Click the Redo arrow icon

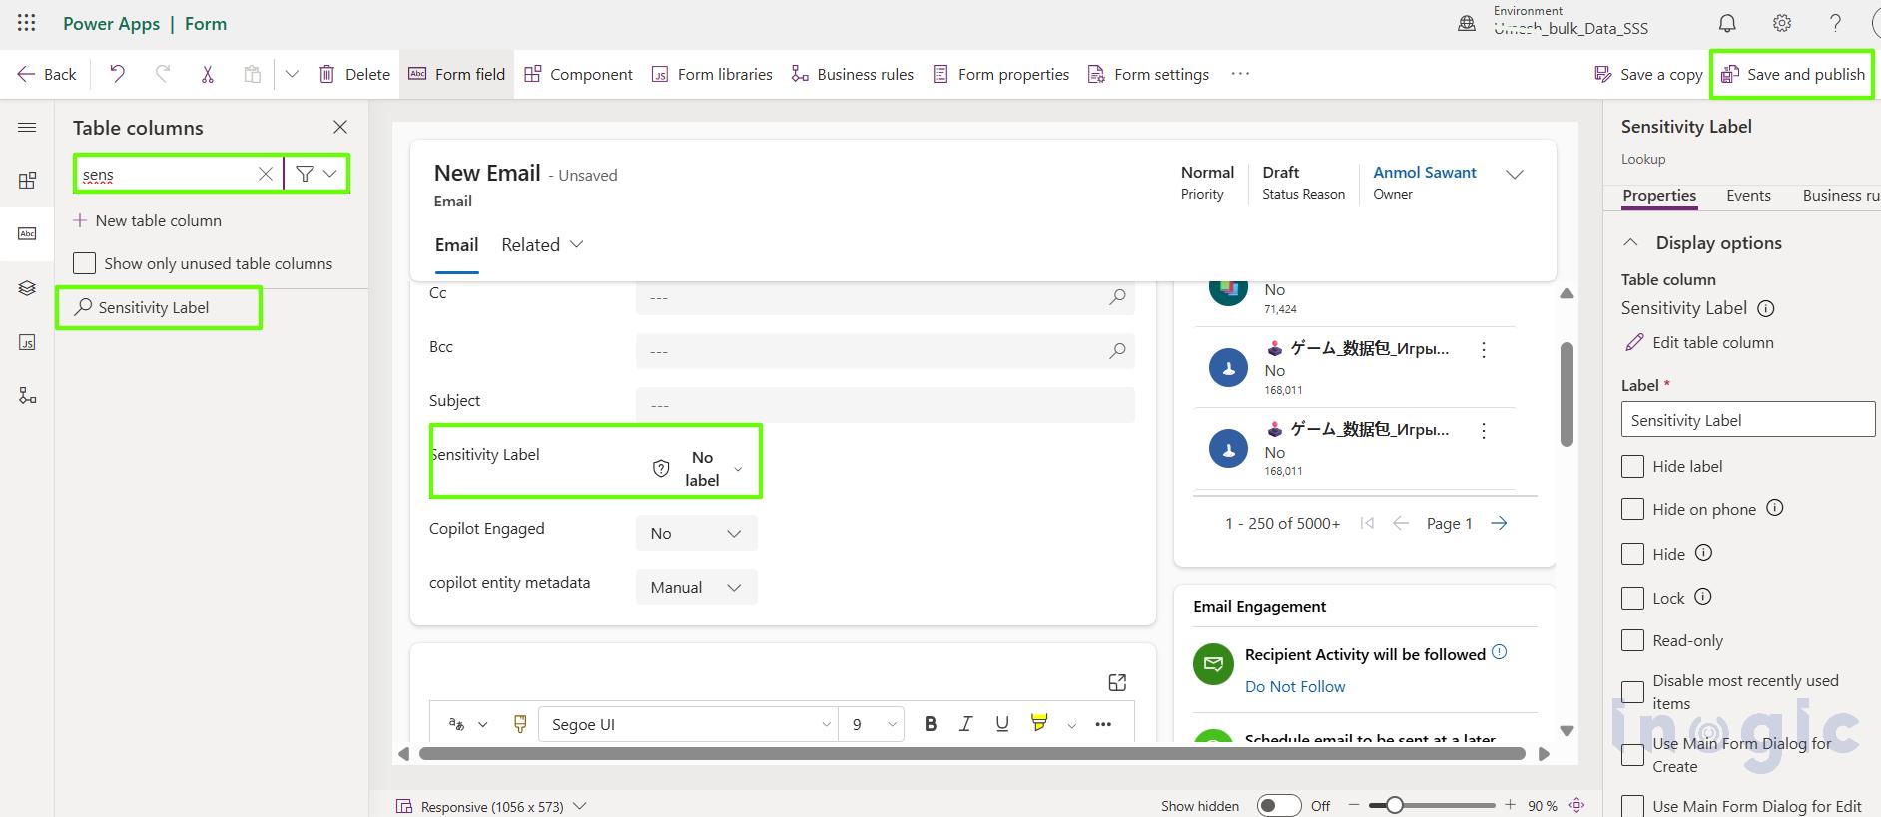[x=163, y=74]
